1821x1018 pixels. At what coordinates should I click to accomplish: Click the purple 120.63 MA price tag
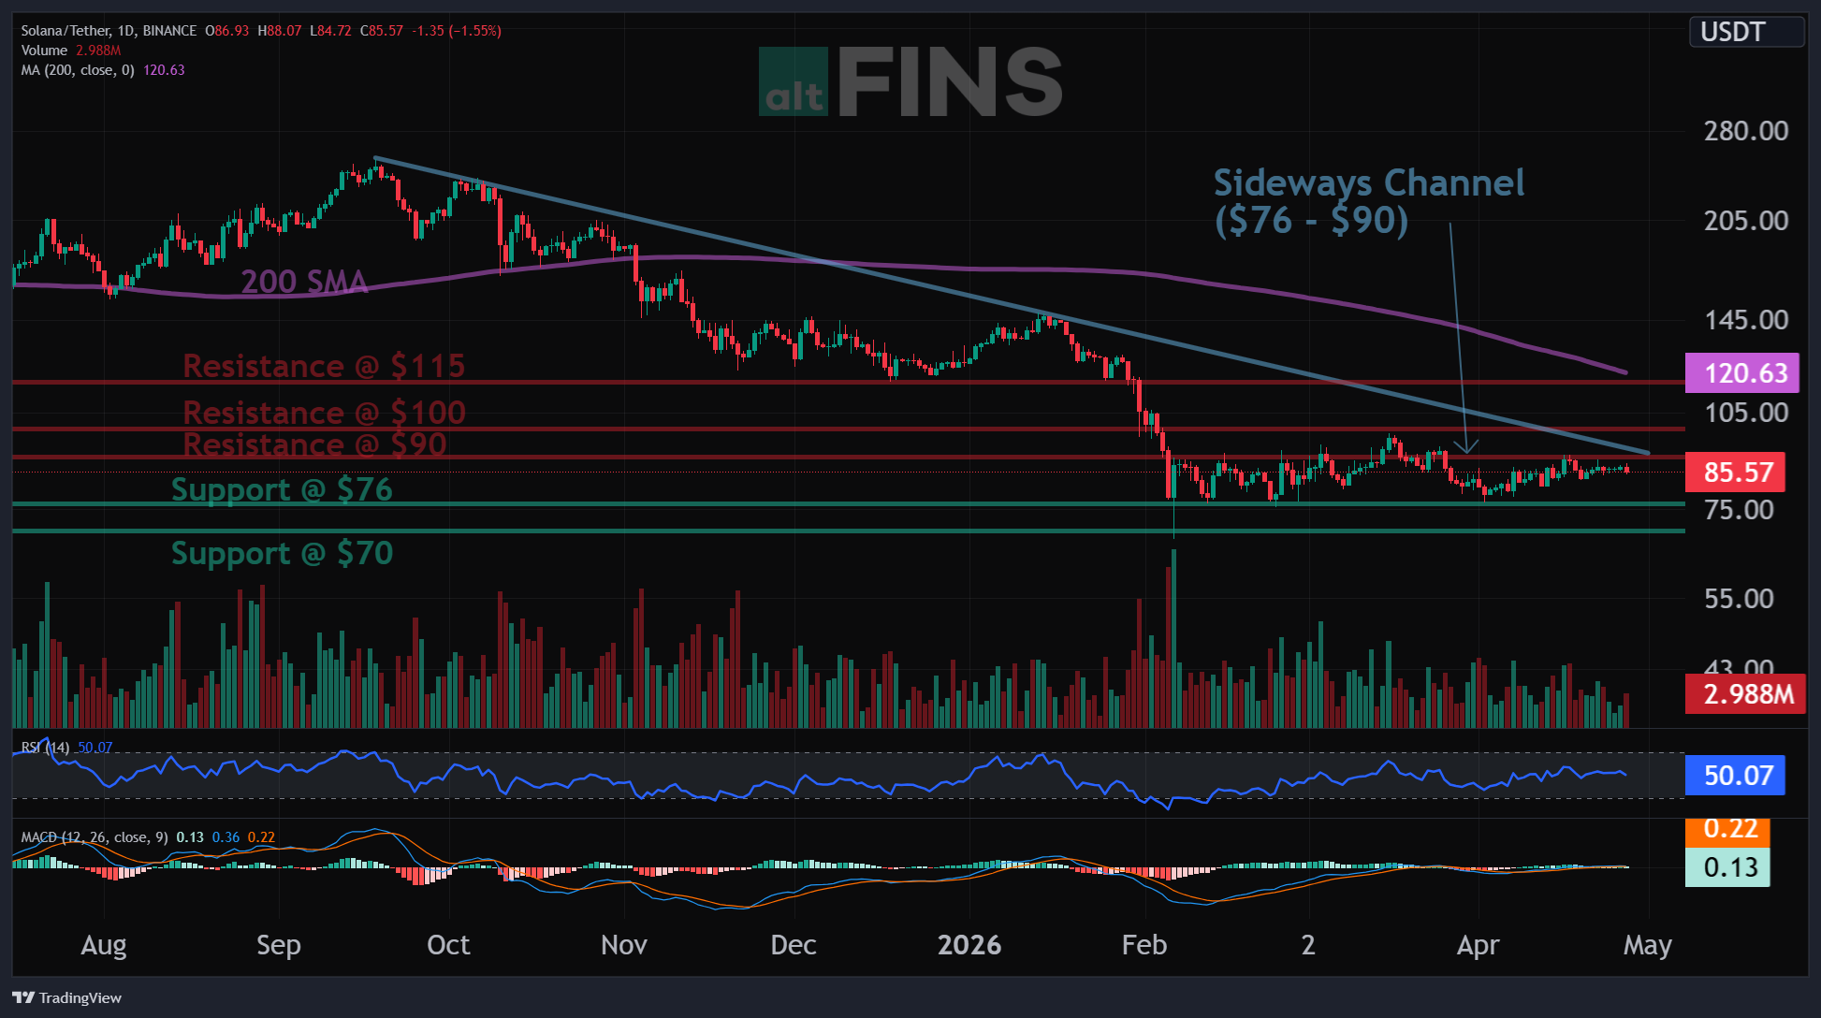point(1741,372)
